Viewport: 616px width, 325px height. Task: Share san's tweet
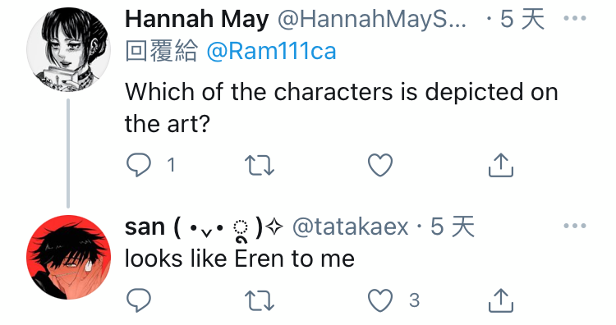501,300
